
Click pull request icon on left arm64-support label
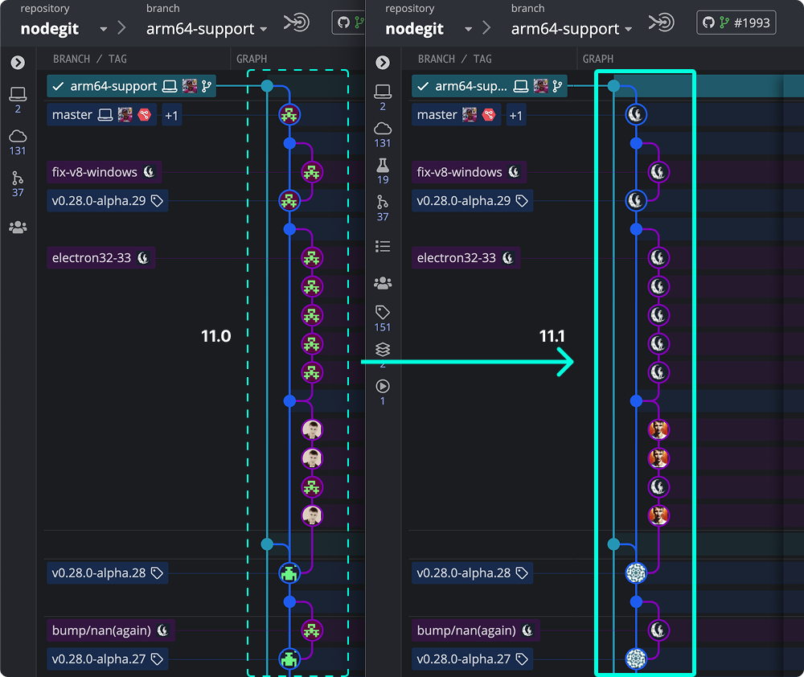coord(207,86)
